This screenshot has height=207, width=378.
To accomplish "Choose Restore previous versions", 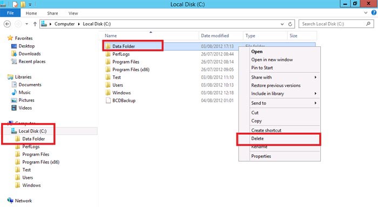I will (x=276, y=86).
